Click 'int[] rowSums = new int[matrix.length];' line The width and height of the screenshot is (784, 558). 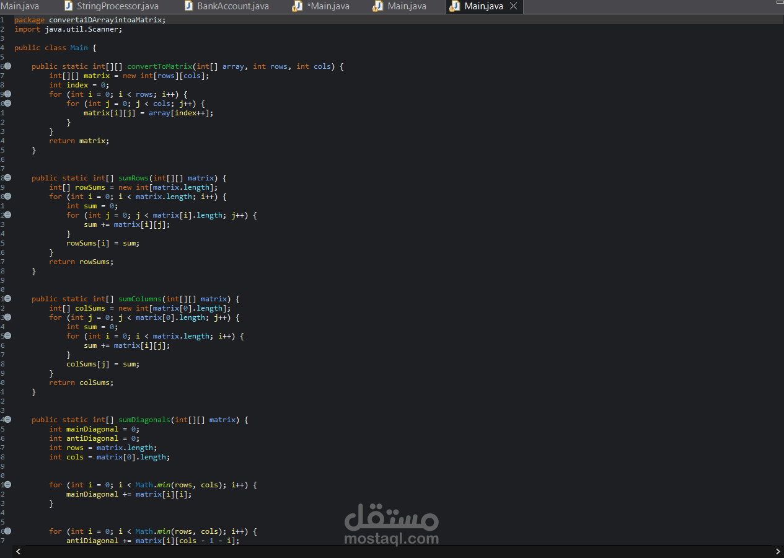(133, 187)
